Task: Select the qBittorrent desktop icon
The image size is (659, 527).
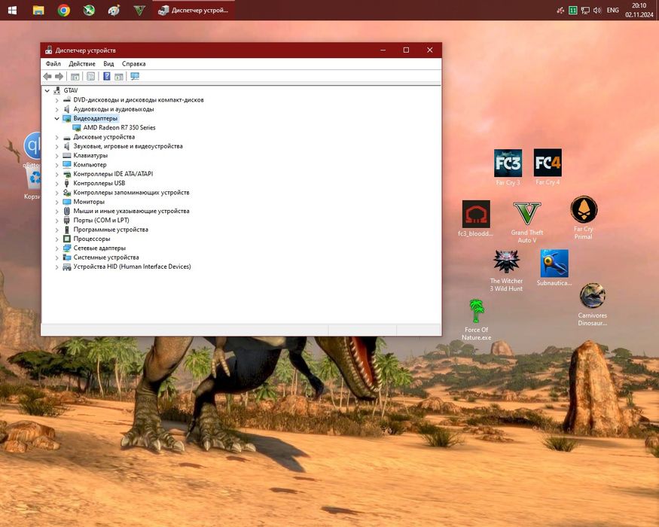Action: click(32, 150)
